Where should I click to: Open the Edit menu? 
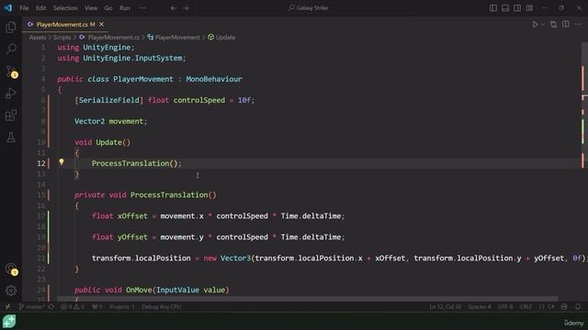point(40,8)
